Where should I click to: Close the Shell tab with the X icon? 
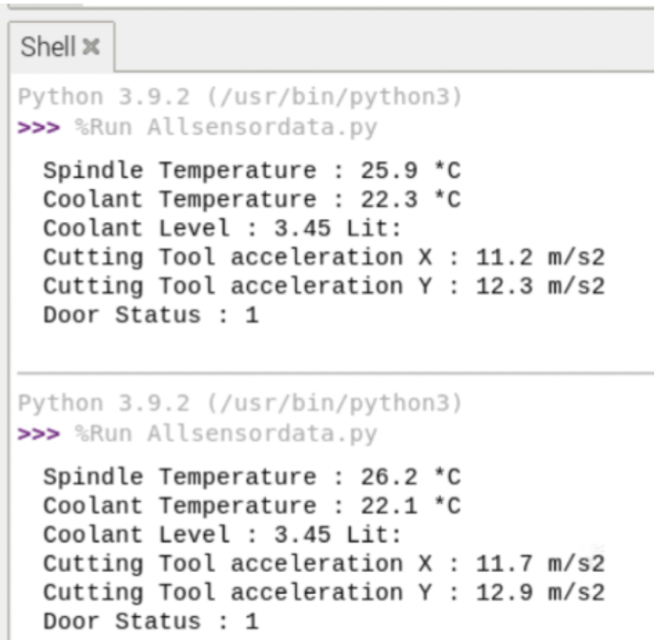click(x=91, y=47)
